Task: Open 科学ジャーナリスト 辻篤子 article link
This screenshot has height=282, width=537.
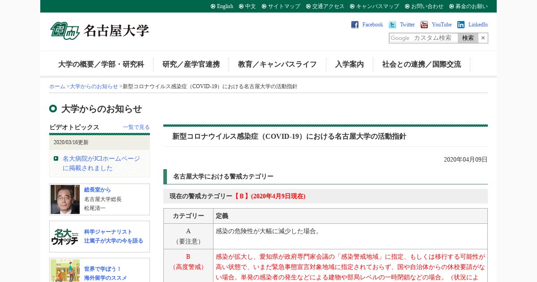Action: pyautogui.click(x=114, y=236)
